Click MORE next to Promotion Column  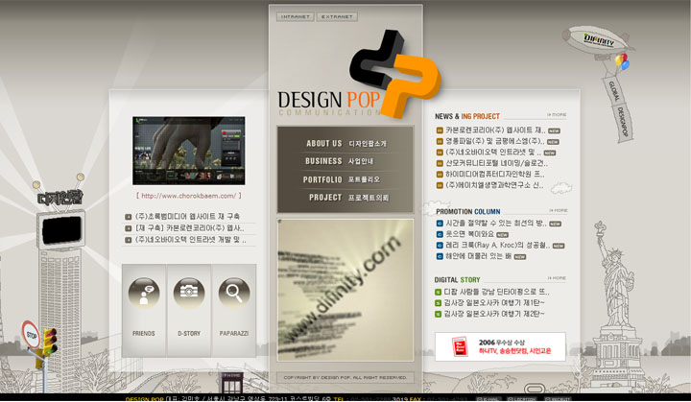(x=559, y=210)
